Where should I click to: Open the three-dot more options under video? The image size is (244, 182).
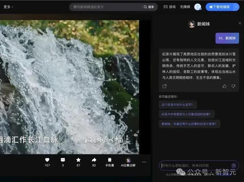tap(144, 162)
